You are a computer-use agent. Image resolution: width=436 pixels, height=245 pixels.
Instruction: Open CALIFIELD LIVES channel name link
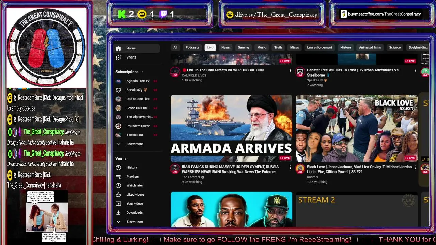click(x=194, y=75)
